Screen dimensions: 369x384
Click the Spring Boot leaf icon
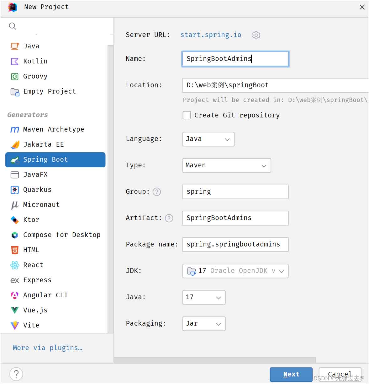click(x=15, y=160)
